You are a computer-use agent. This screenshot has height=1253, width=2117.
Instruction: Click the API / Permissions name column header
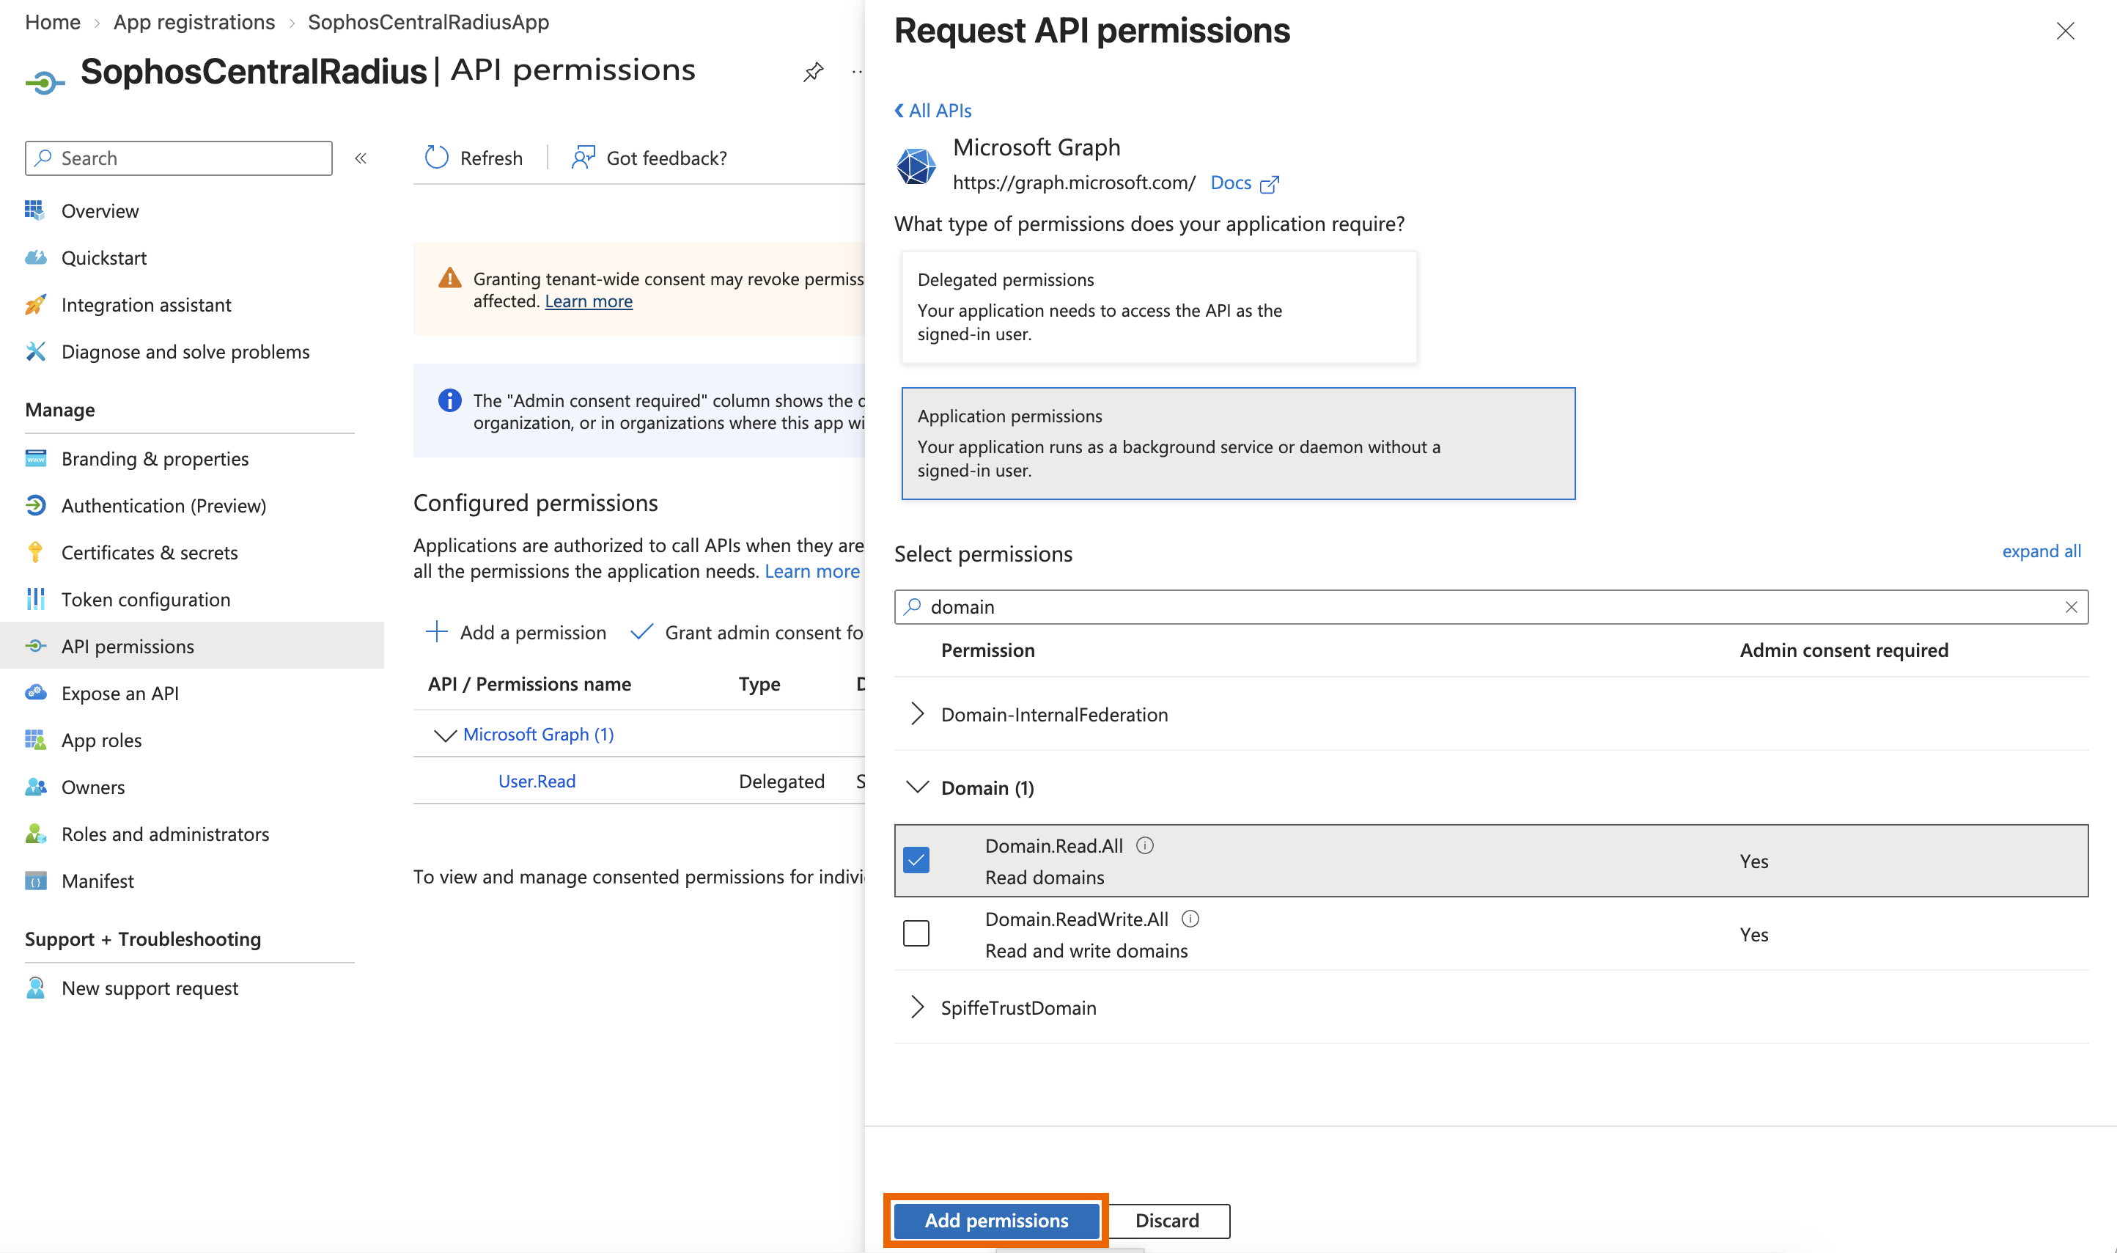tap(529, 684)
